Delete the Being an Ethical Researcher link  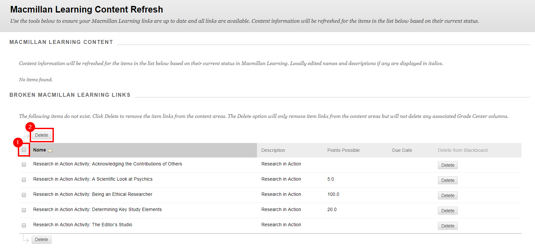coord(447,196)
